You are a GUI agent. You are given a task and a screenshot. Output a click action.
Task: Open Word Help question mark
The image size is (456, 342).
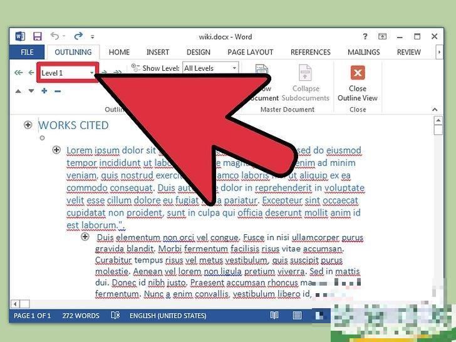pyautogui.click(x=365, y=36)
